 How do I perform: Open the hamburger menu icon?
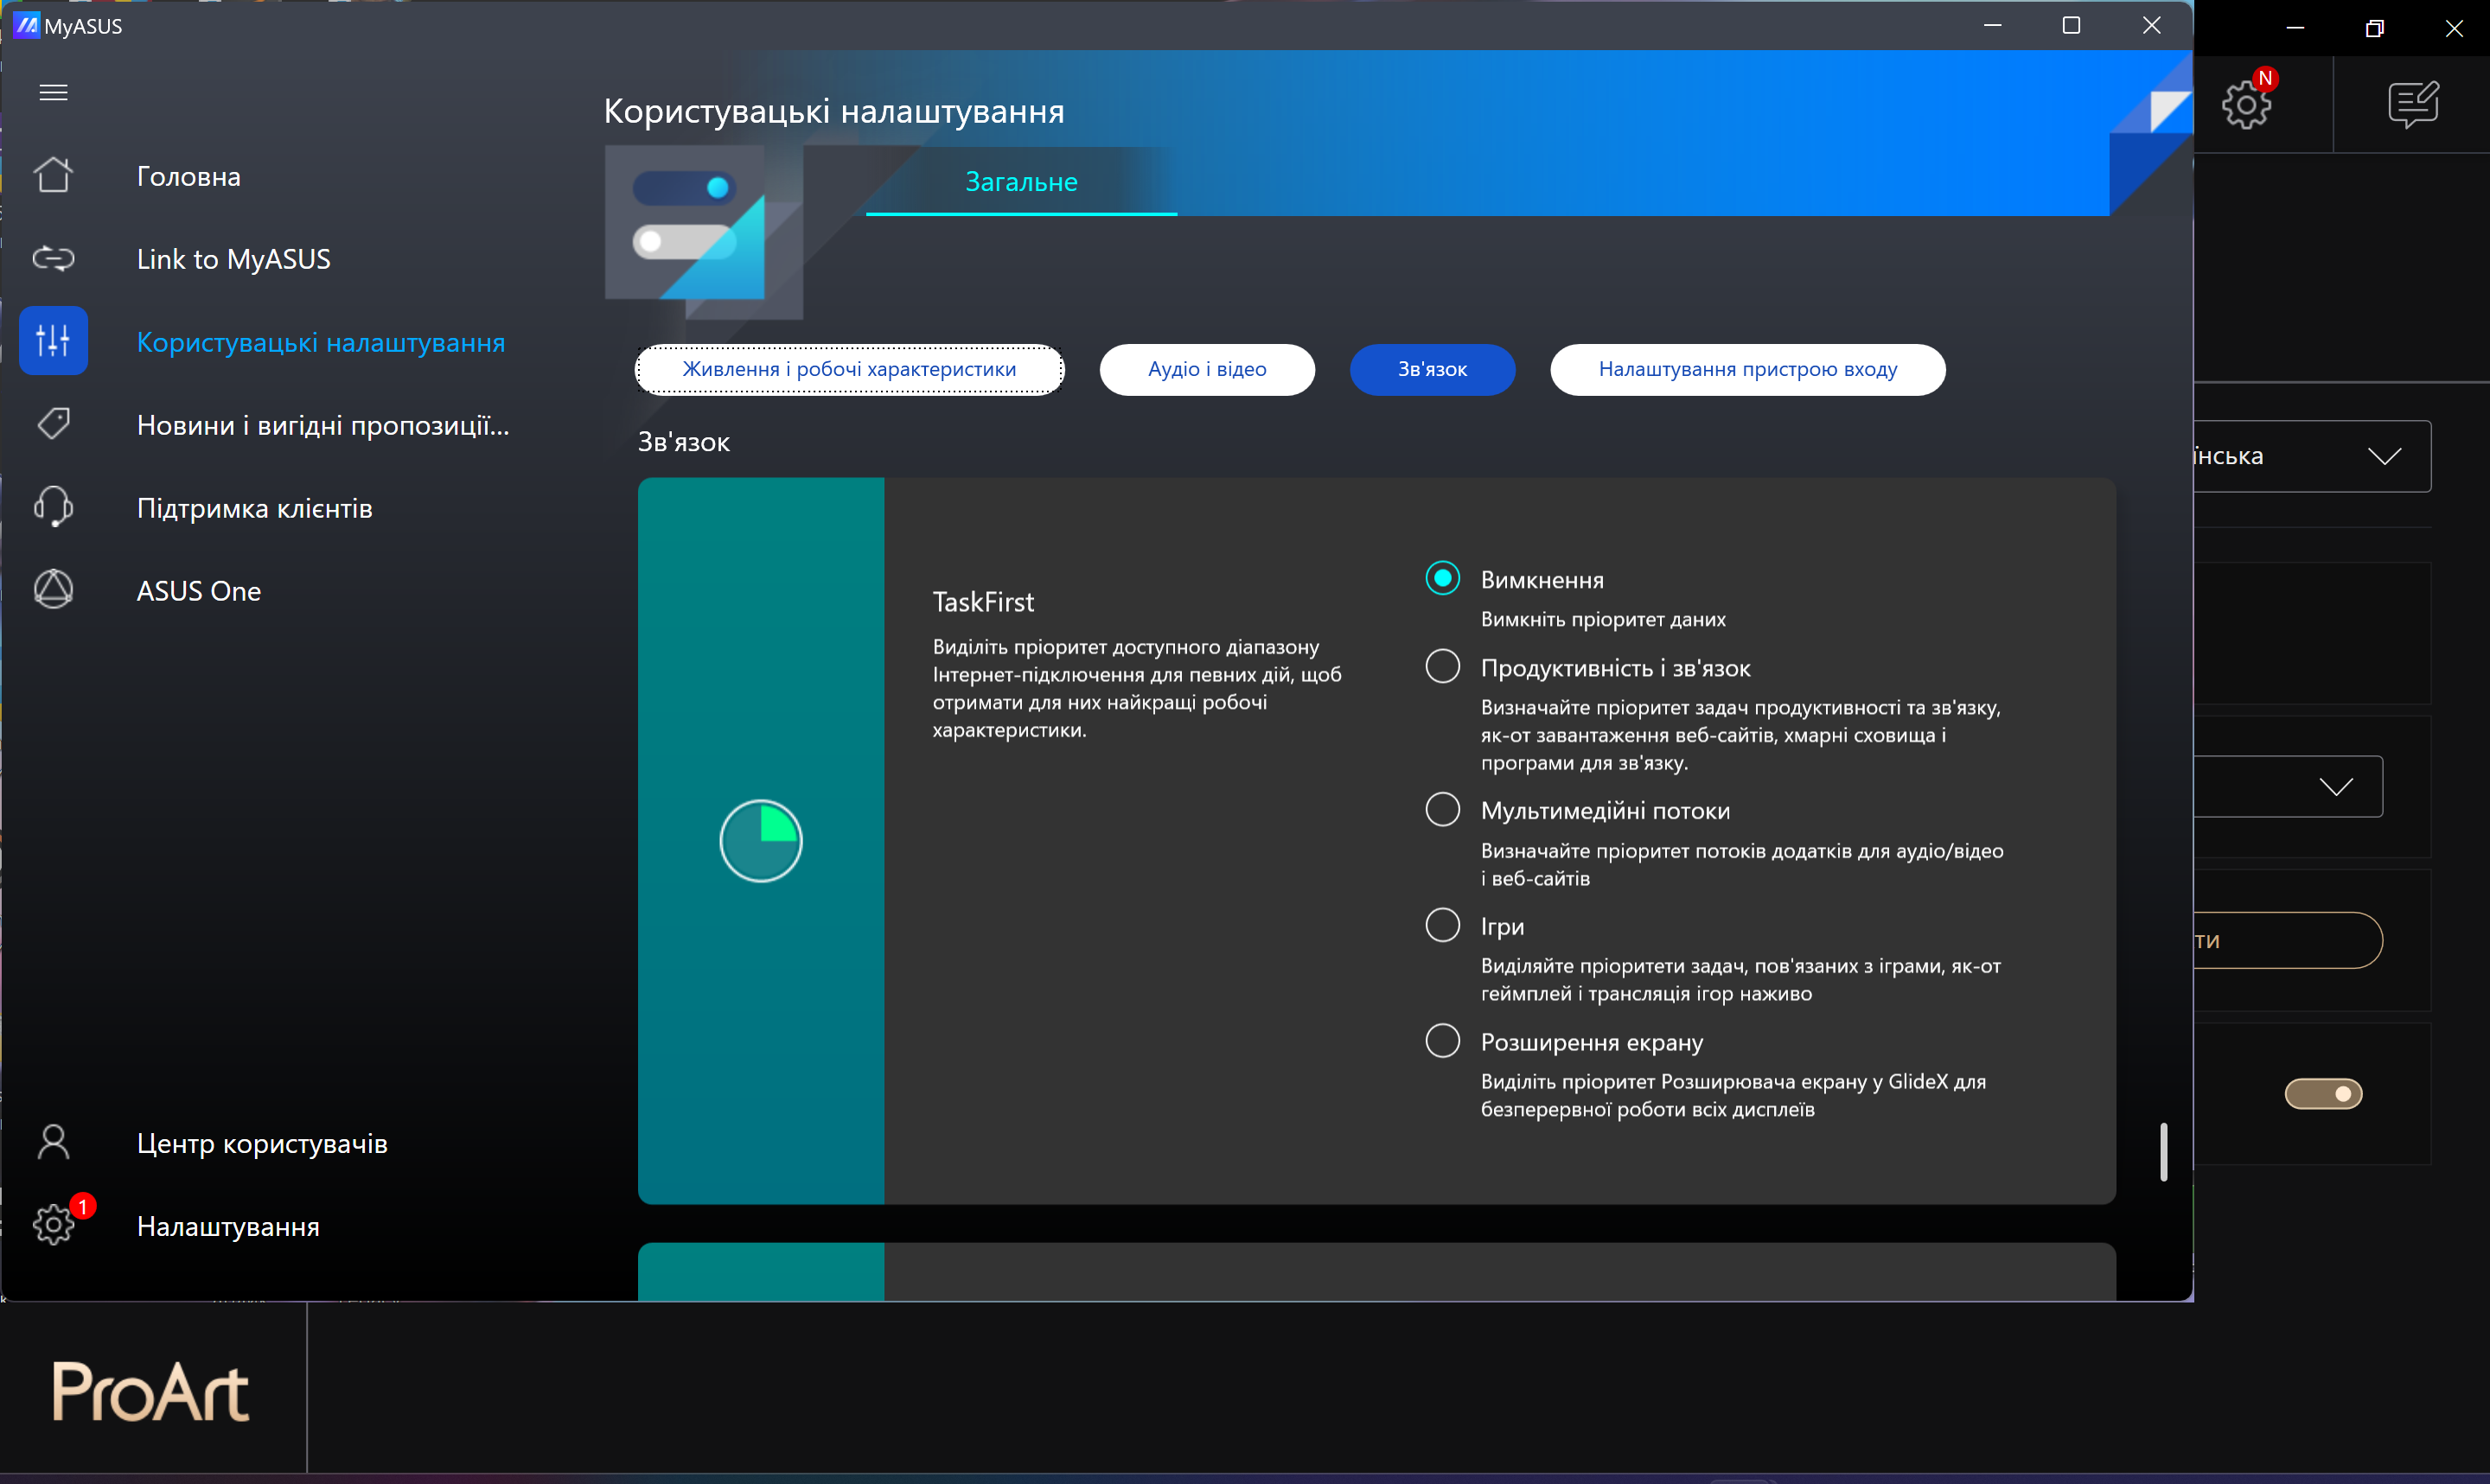click(x=53, y=93)
